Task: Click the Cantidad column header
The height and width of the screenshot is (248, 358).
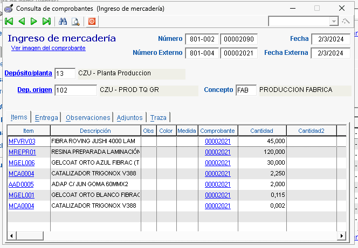Action: 262,131
